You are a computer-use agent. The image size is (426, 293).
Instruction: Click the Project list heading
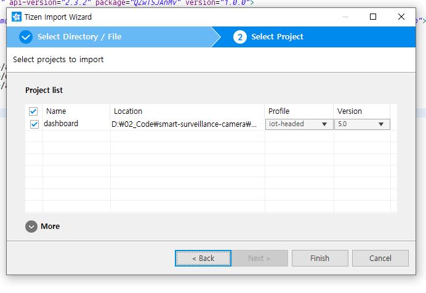point(44,90)
